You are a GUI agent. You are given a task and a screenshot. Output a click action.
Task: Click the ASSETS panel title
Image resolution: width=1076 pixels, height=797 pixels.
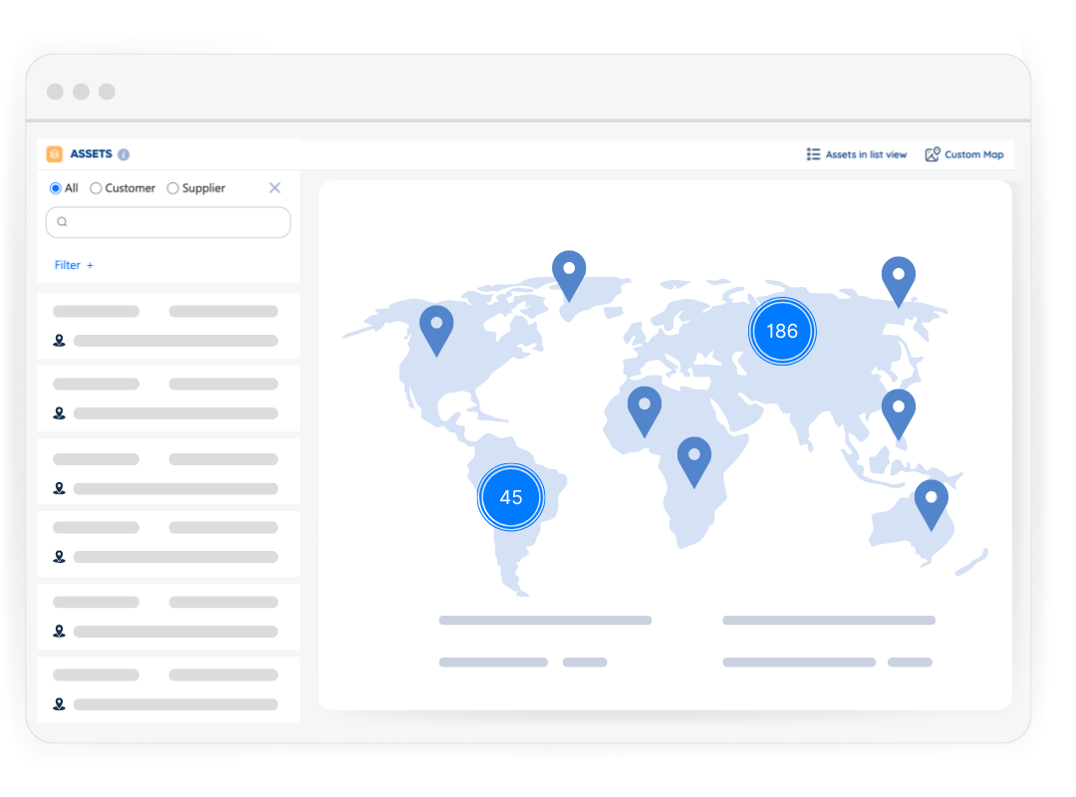click(92, 153)
